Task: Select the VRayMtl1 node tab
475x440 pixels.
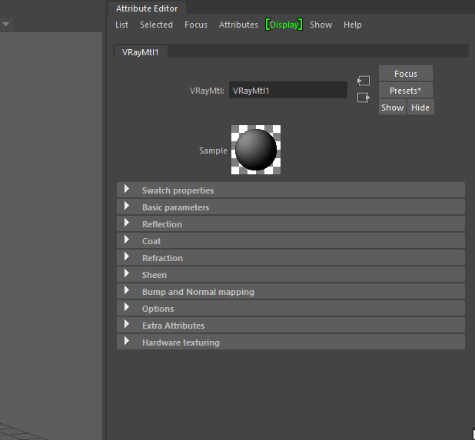Action: pos(140,52)
